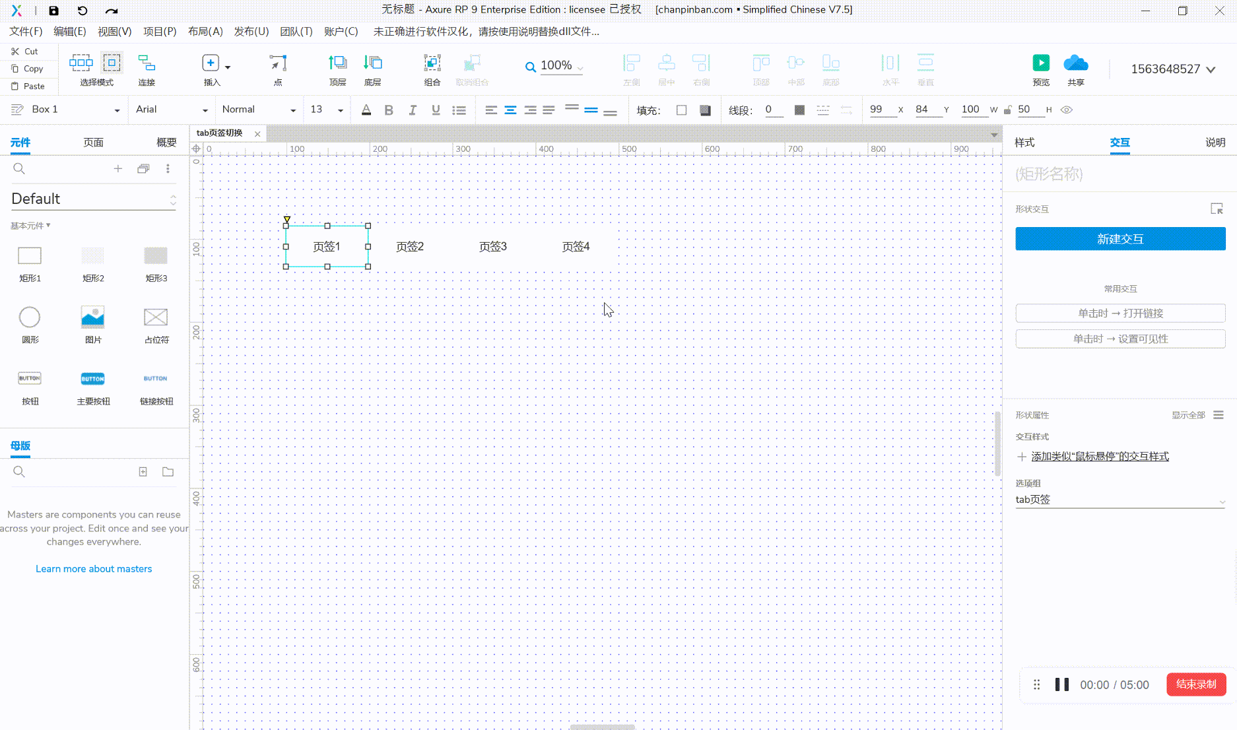Open the 布局(A) menu
This screenshot has height=730, width=1237.
pos(205,32)
